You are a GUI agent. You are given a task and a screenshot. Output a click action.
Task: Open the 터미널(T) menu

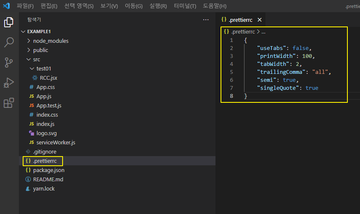click(185, 6)
